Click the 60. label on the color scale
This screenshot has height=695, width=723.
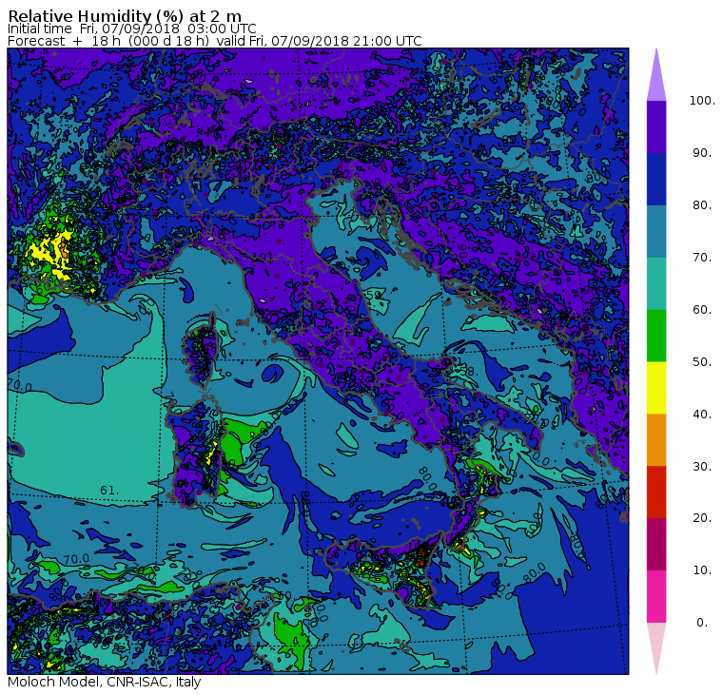pos(702,310)
